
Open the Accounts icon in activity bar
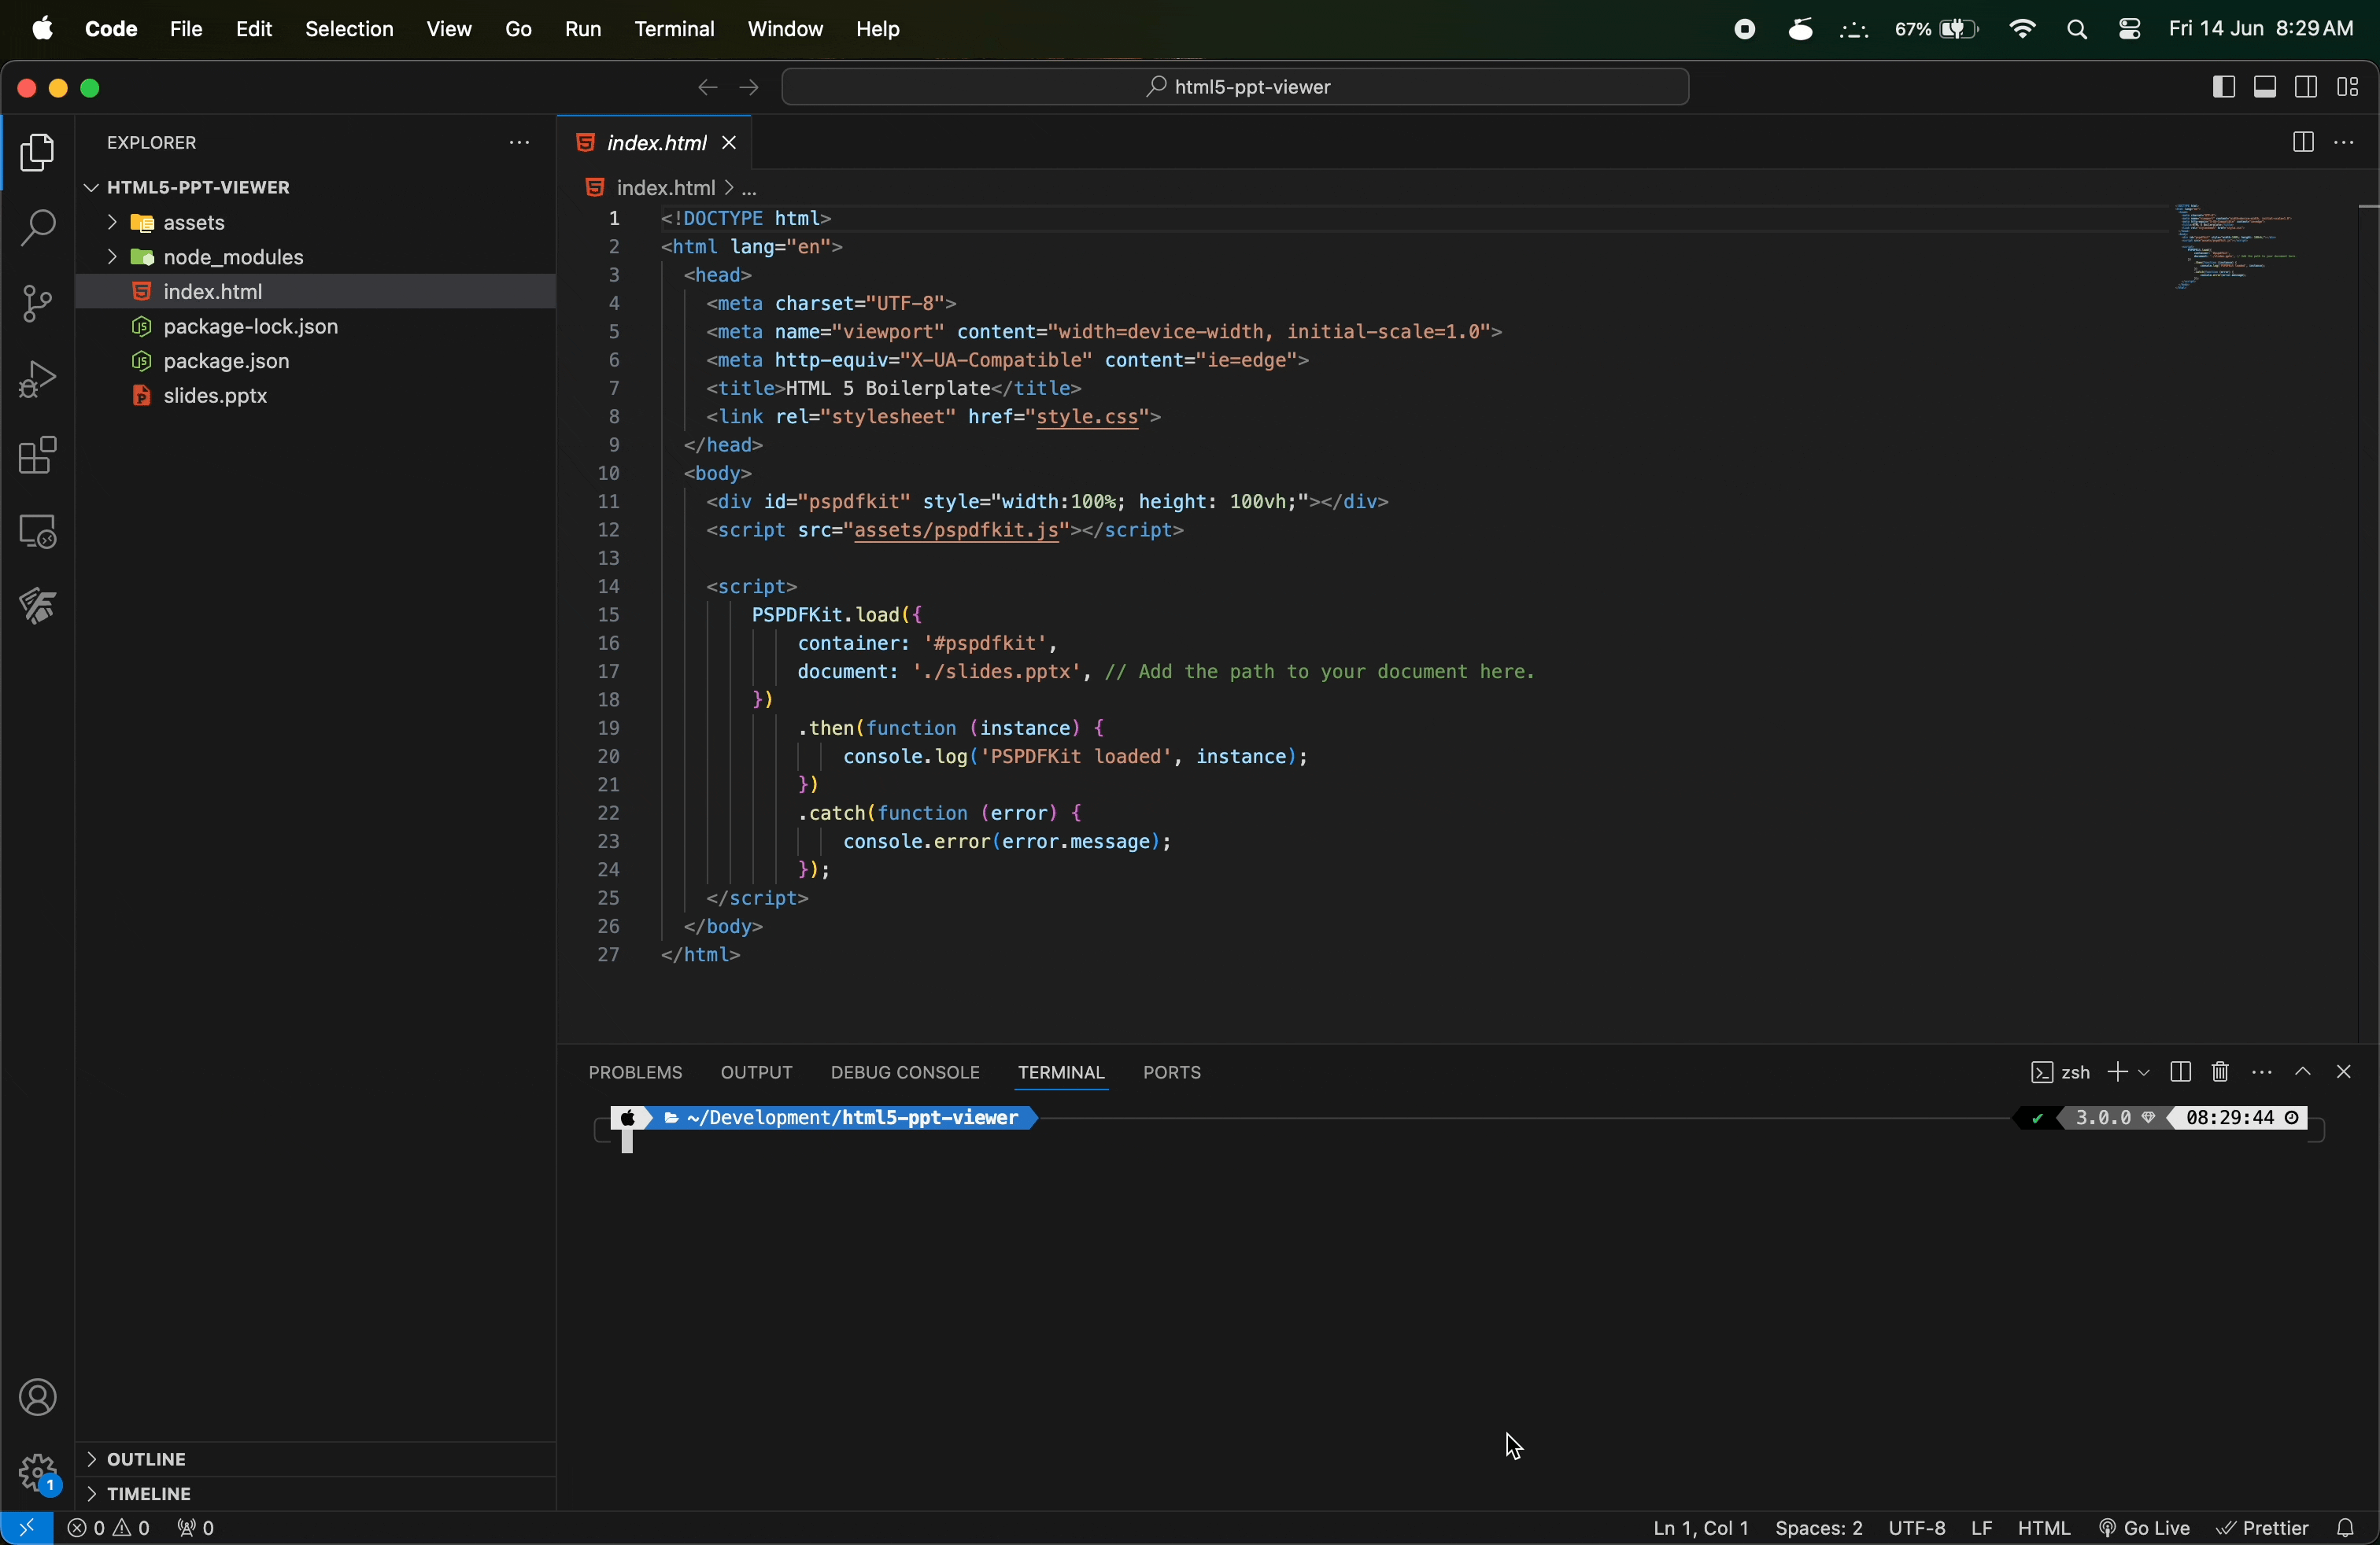coord(38,1398)
